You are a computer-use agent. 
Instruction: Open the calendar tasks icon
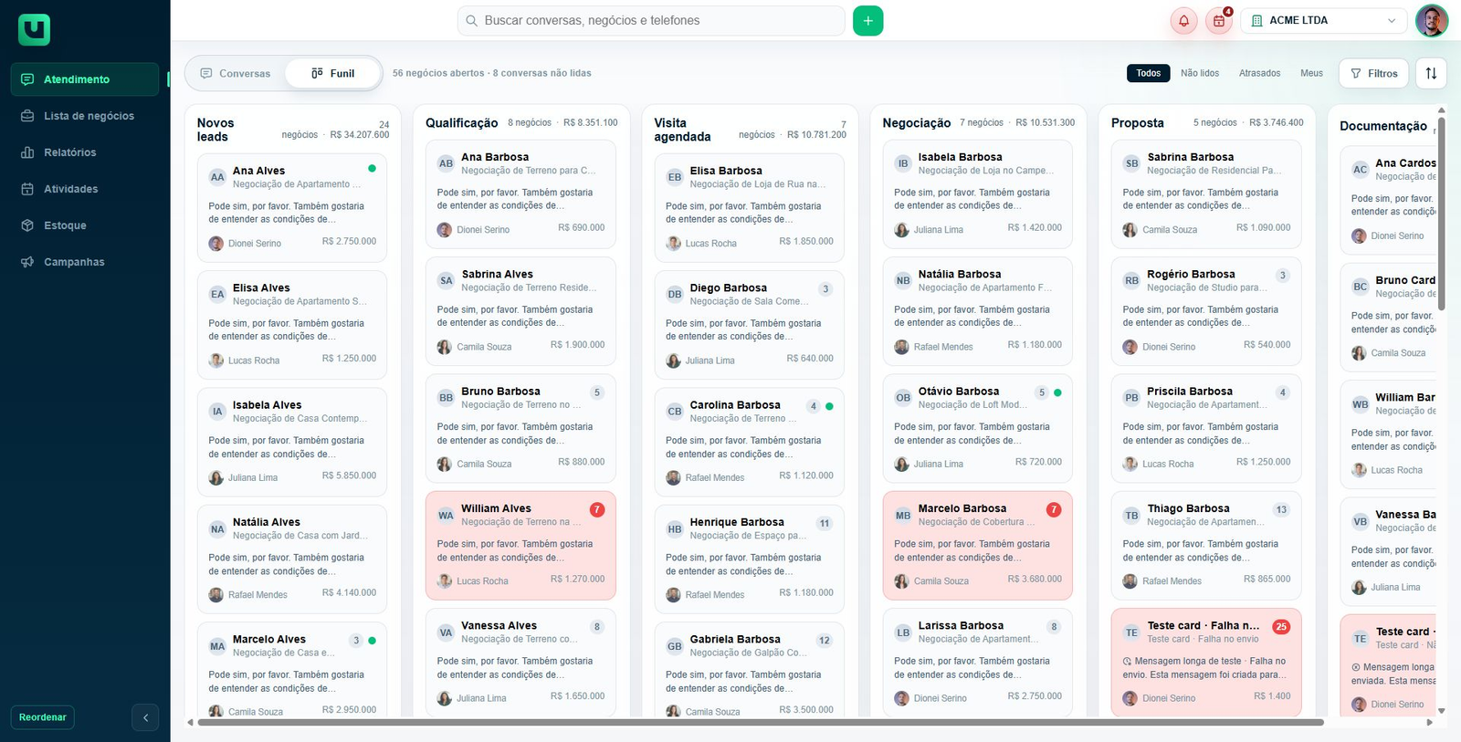1218,21
